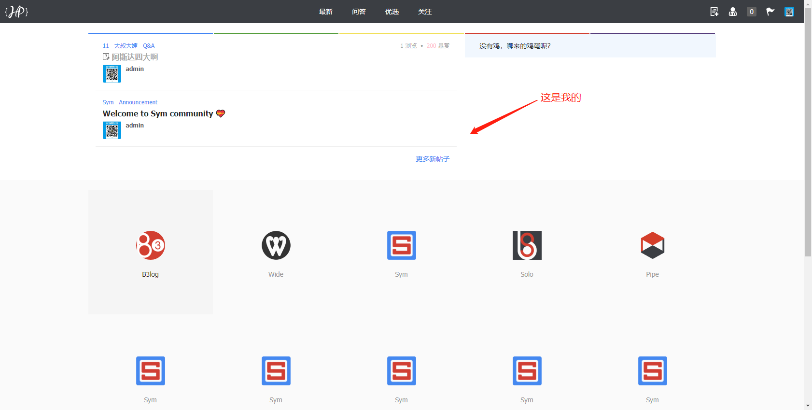Click admin username under Welcome to Sym community
Viewport: 812px width, 410px height.
tap(135, 126)
